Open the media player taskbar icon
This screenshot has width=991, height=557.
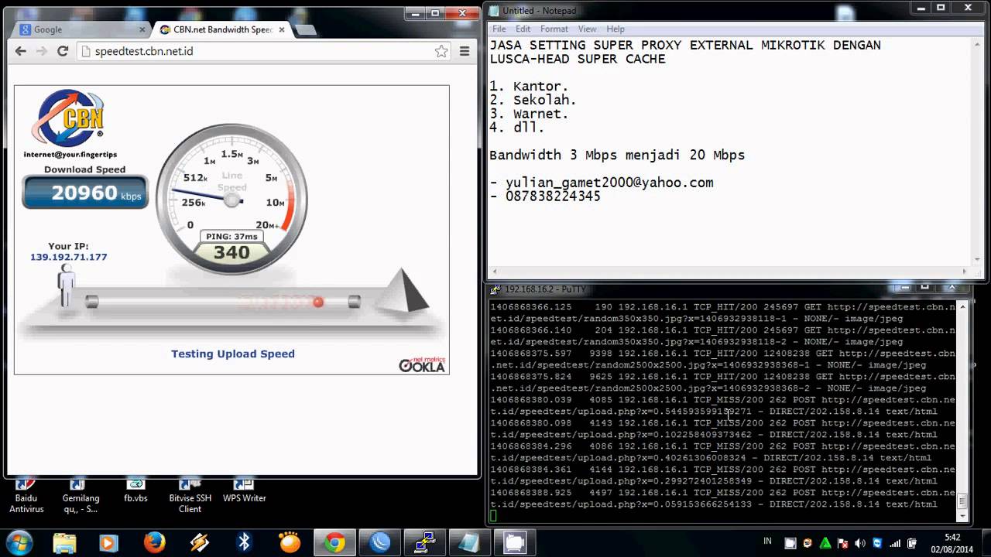[x=108, y=542]
